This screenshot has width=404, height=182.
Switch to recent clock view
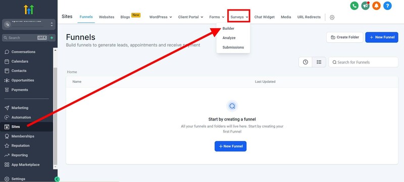[x=306, y=62]
